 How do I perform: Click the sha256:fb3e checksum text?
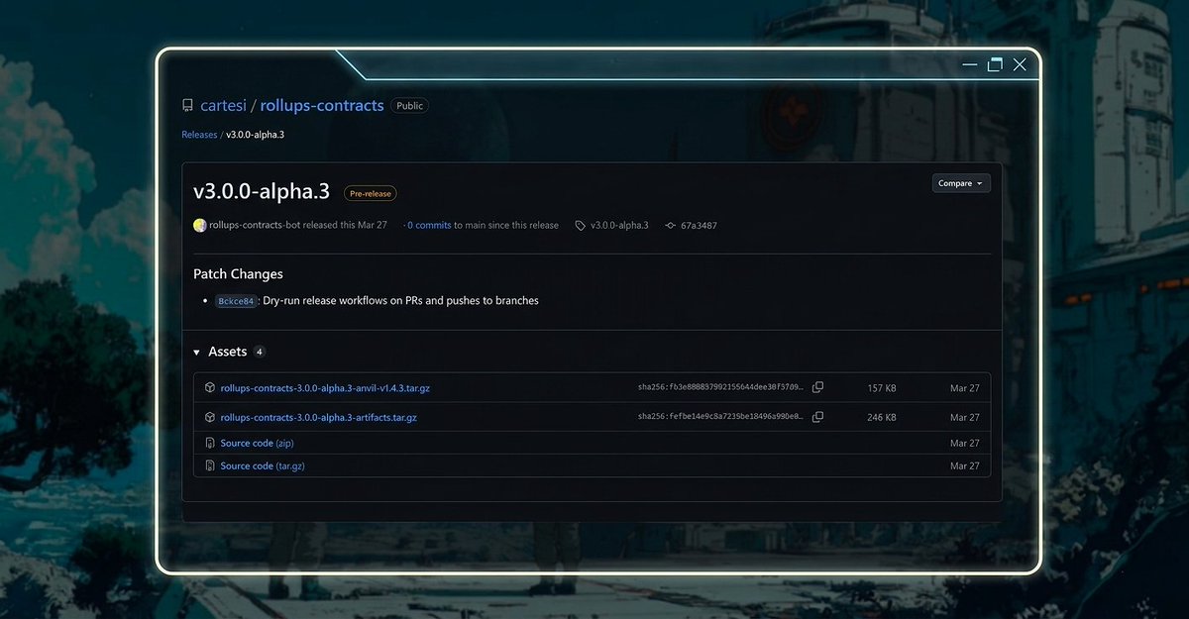721,388
